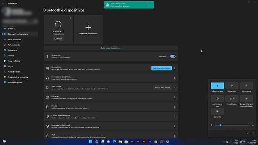Toggle Bluetooth tile in quick settings
The width and height of the screenshot is (258, 145).
(217, 86)
